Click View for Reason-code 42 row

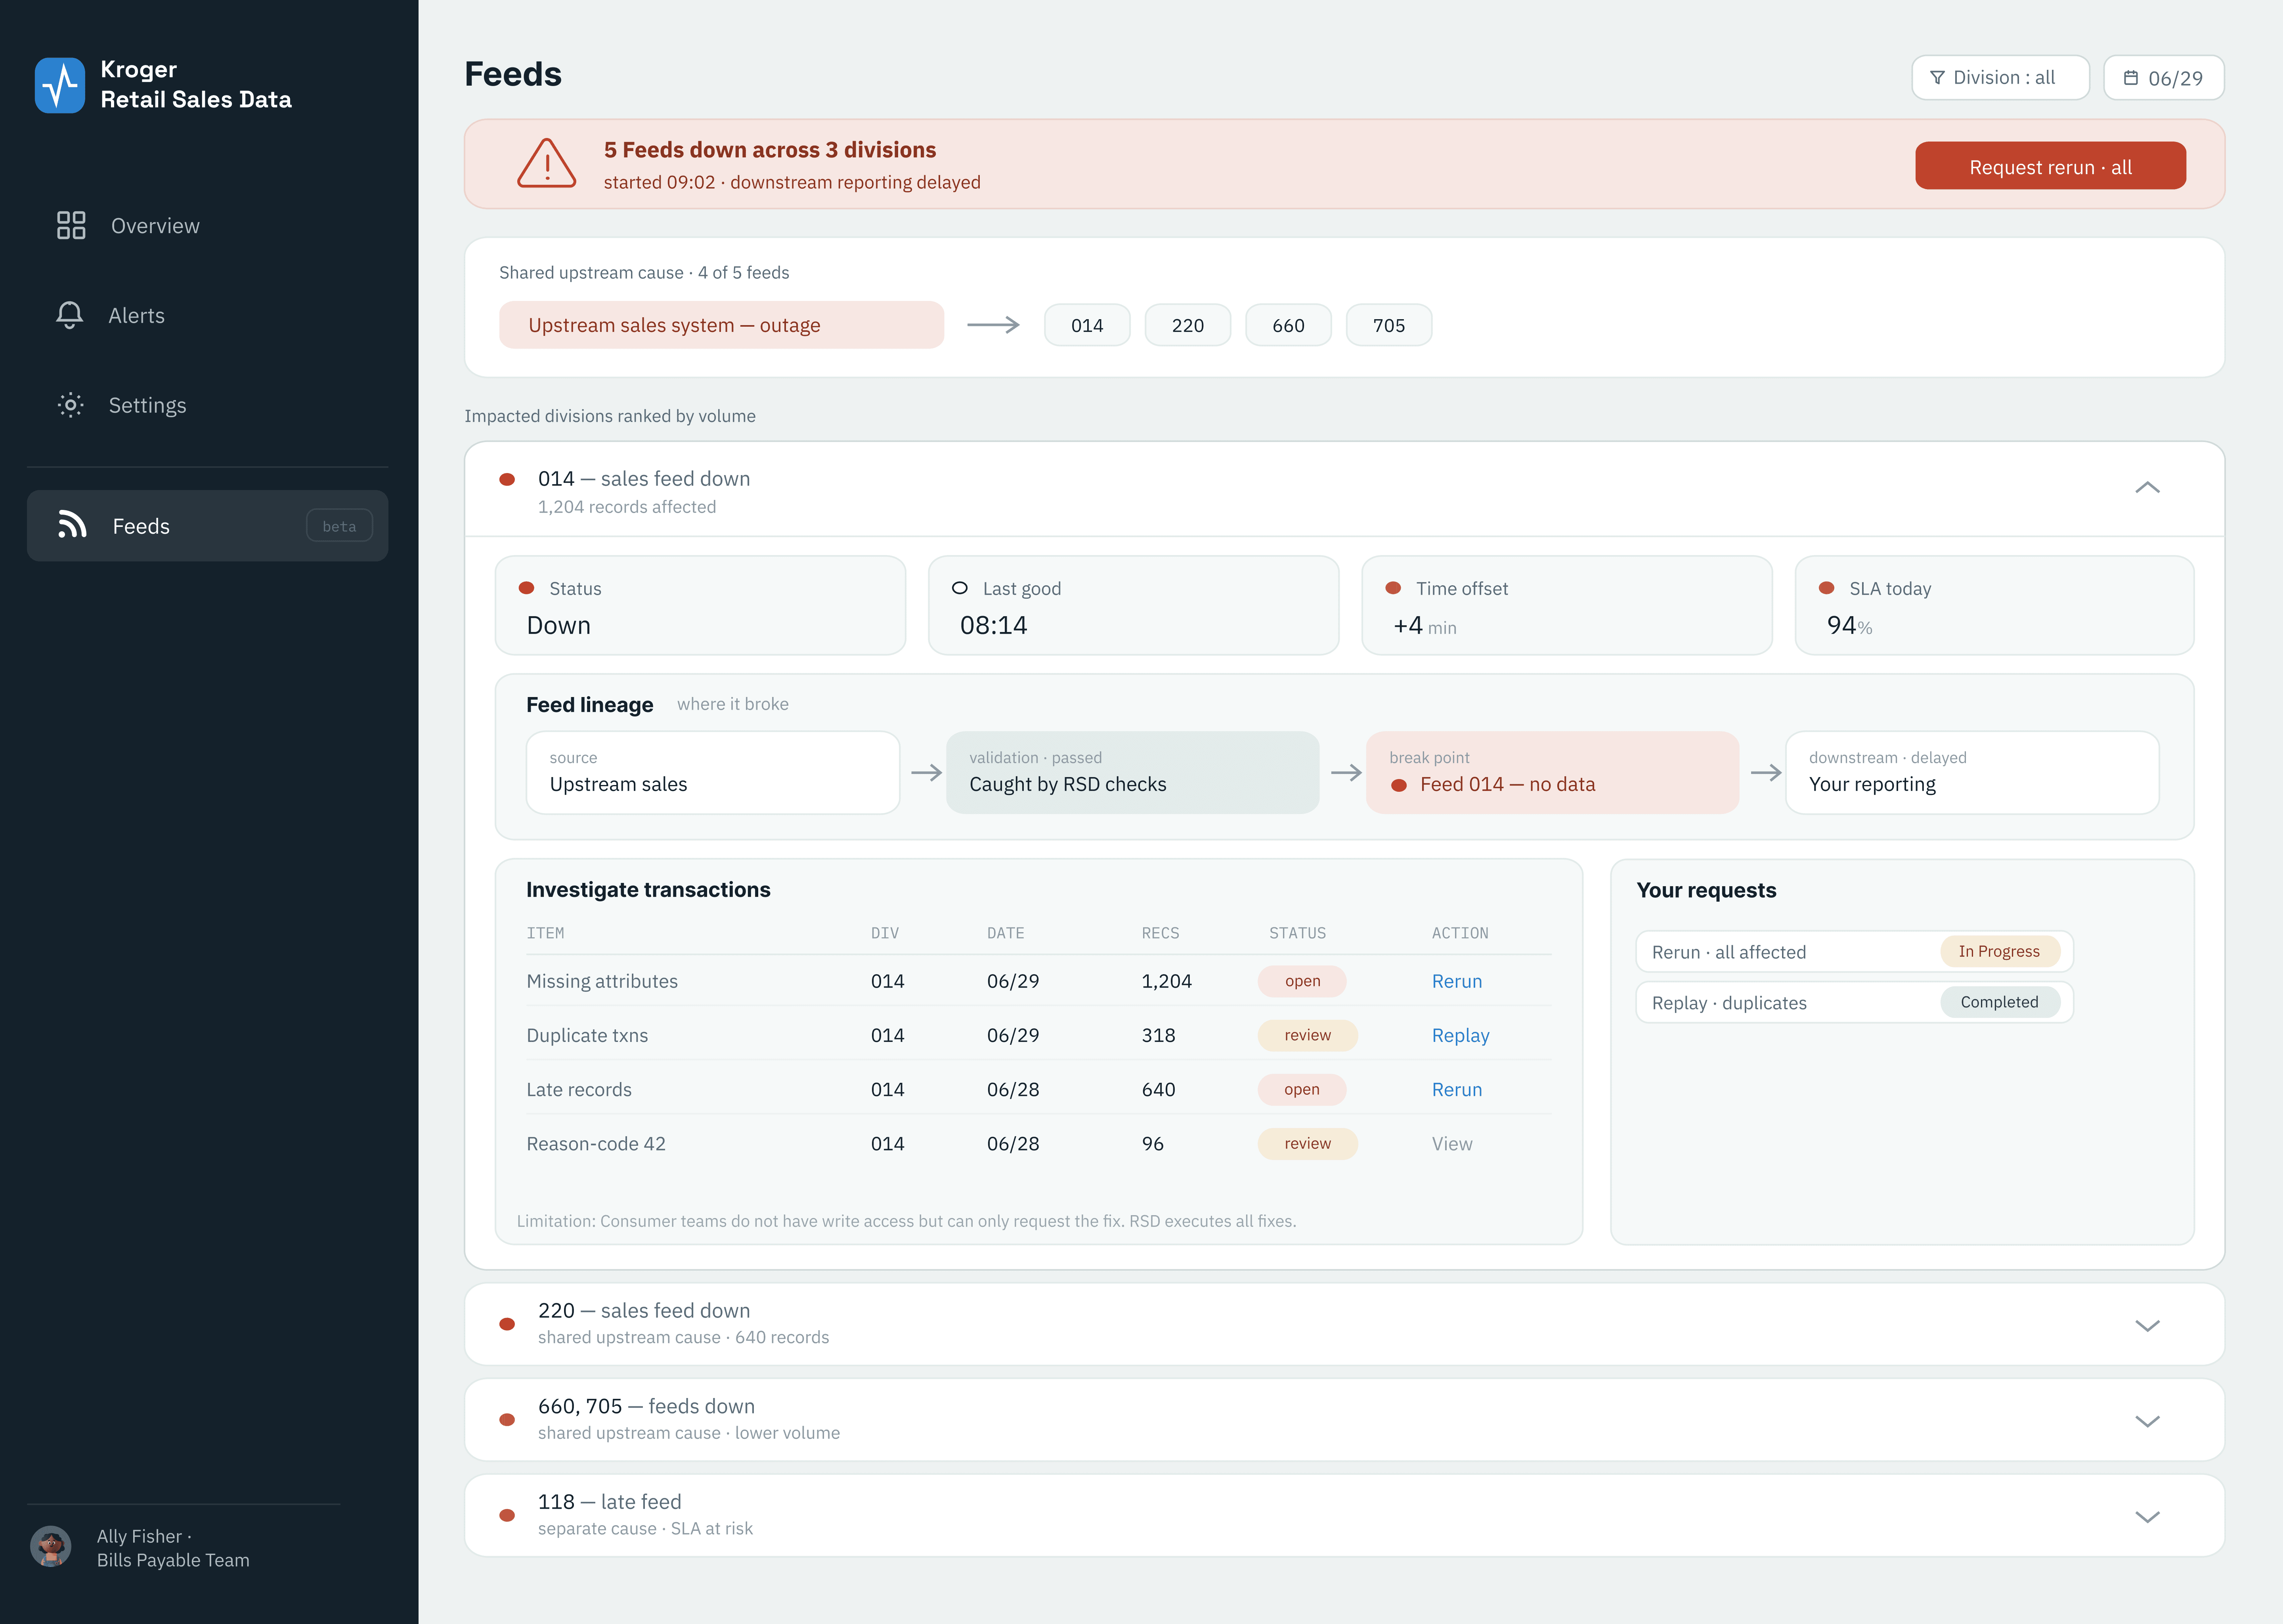pos(1452,1144)
